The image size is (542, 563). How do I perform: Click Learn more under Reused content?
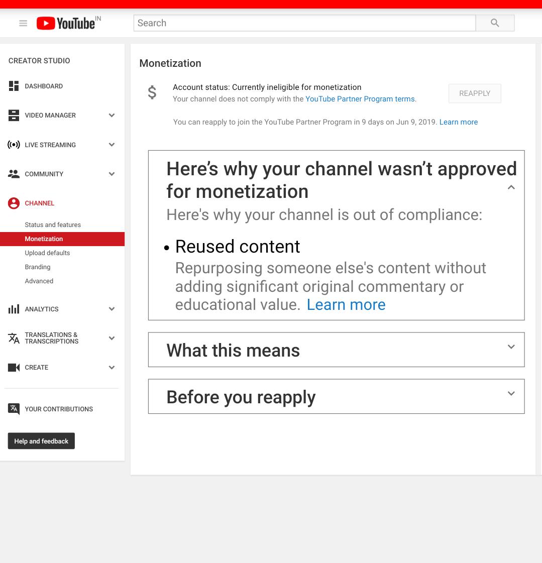346,304
